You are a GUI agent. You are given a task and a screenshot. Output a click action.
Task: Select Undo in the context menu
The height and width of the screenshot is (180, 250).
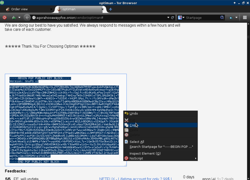[133, 113]
